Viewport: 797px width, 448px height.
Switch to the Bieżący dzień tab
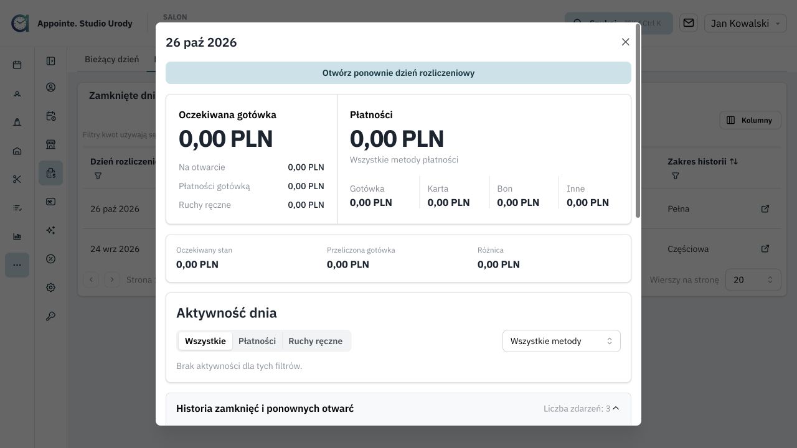tap(111, 60)
